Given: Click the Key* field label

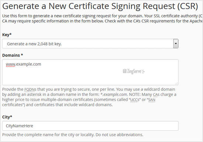Looking at the screenshot, I should click(x=7, y=35).
